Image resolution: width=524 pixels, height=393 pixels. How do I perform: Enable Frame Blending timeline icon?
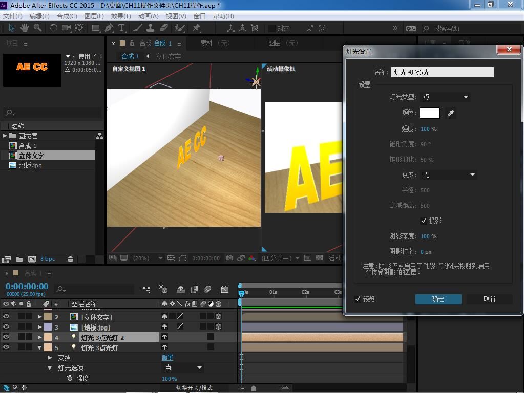pyautogui.click(x=194, y=289)
